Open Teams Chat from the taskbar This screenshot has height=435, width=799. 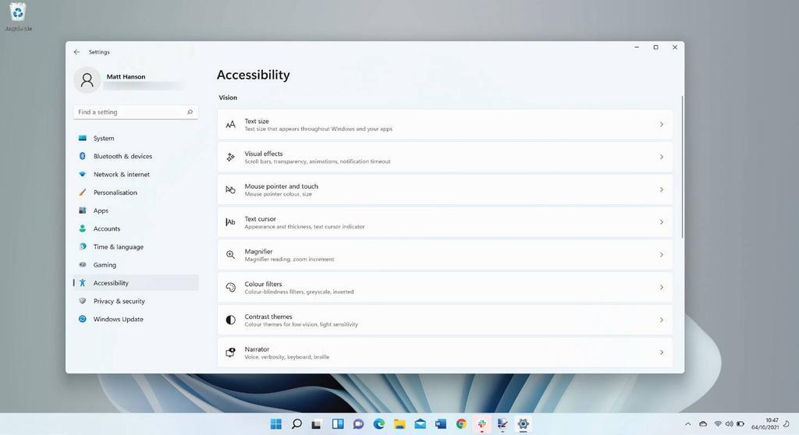click(x=358, y=424)
